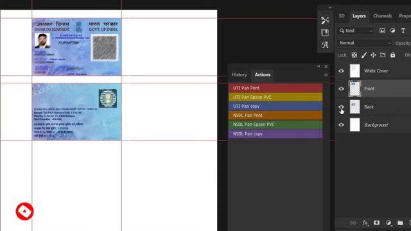Collapse Actions panel double-arrow icon
Viewport: 411px width, 231px height.
tap(319, 66)
